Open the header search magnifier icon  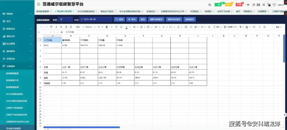(x=210, y=5)
